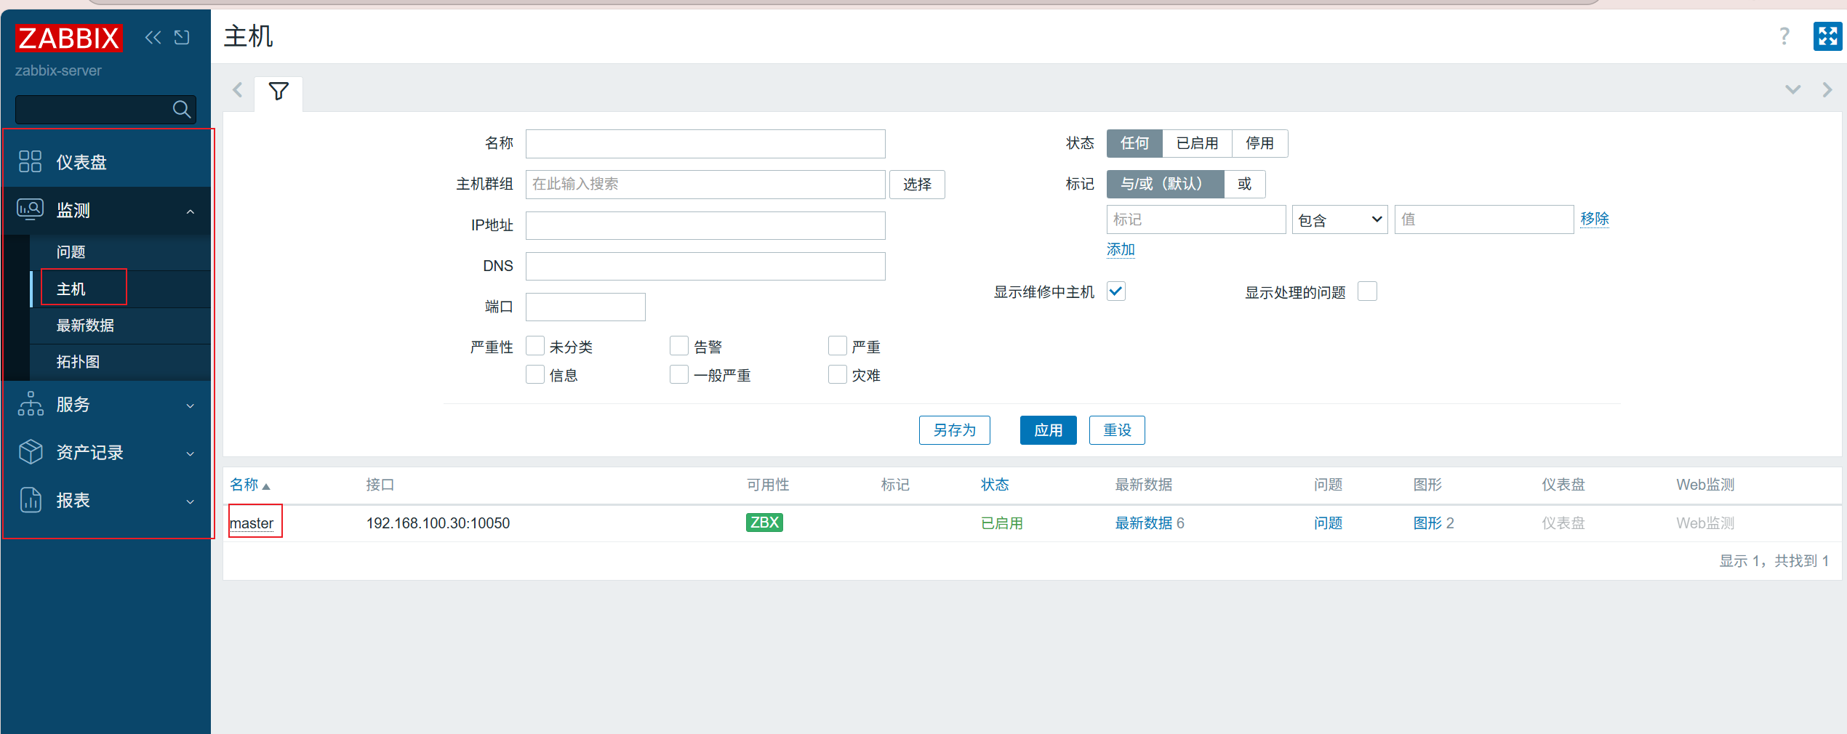Click the green ZBX availability badge
The height and width of the screenshot is (734, 1847).
point(764,523)
